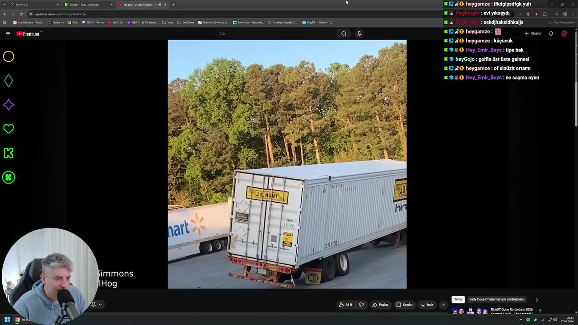The width and height of the screenshot is (578, 325).
Task: Click the square green Kick K icon
Action: click(x=9, y=153)
